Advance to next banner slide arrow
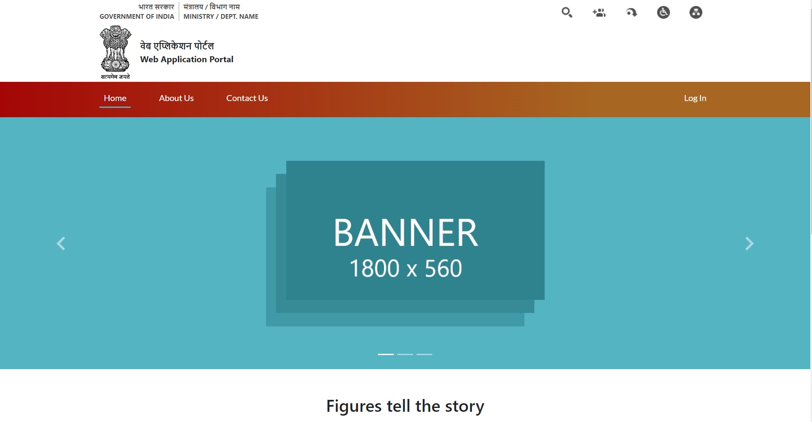The width and height of the screenshot is (812, 422). (749, 243)
